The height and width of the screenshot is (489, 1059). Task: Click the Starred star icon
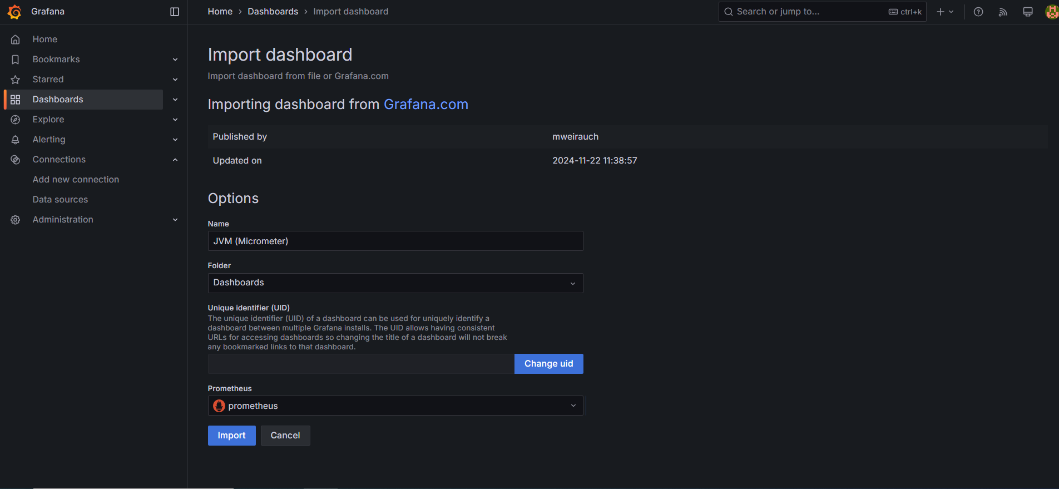click(x=16, y=80)
